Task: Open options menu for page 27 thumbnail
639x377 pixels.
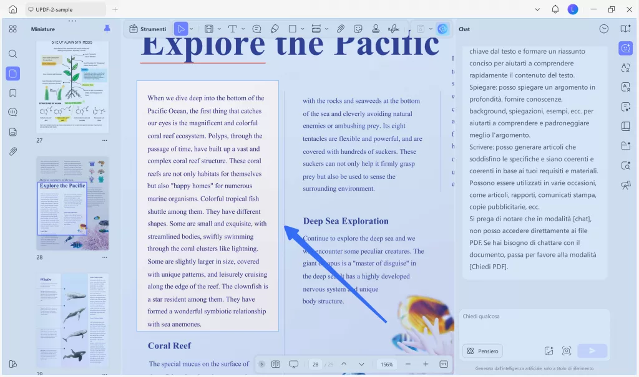Action: tap(105, 140)
